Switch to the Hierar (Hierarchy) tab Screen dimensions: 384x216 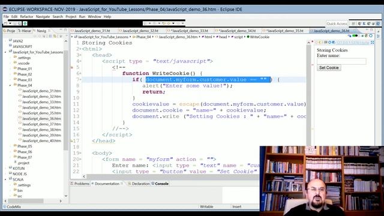tap(25, 31)
